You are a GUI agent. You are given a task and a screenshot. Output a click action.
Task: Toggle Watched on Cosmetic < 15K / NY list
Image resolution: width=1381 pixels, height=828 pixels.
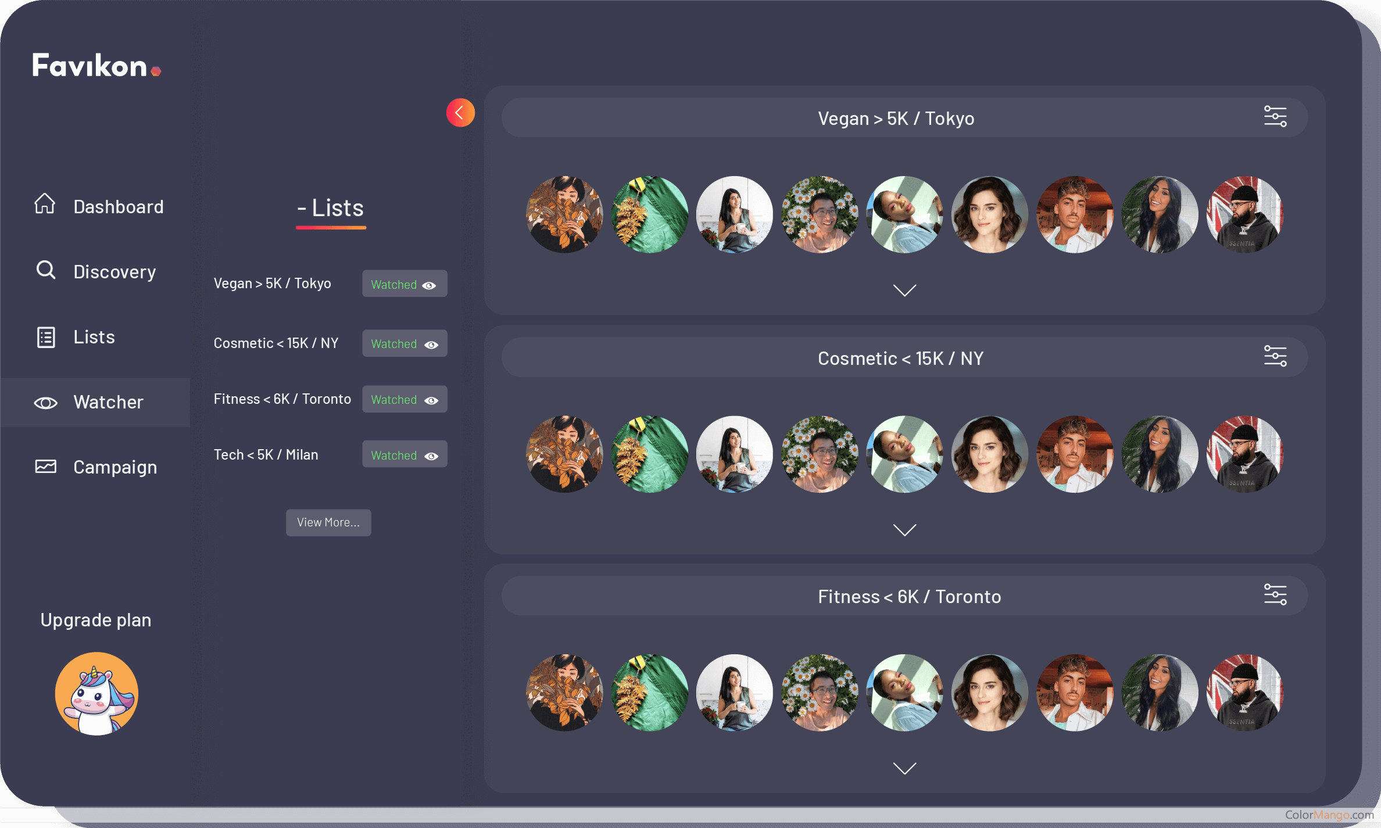[405, 344]
